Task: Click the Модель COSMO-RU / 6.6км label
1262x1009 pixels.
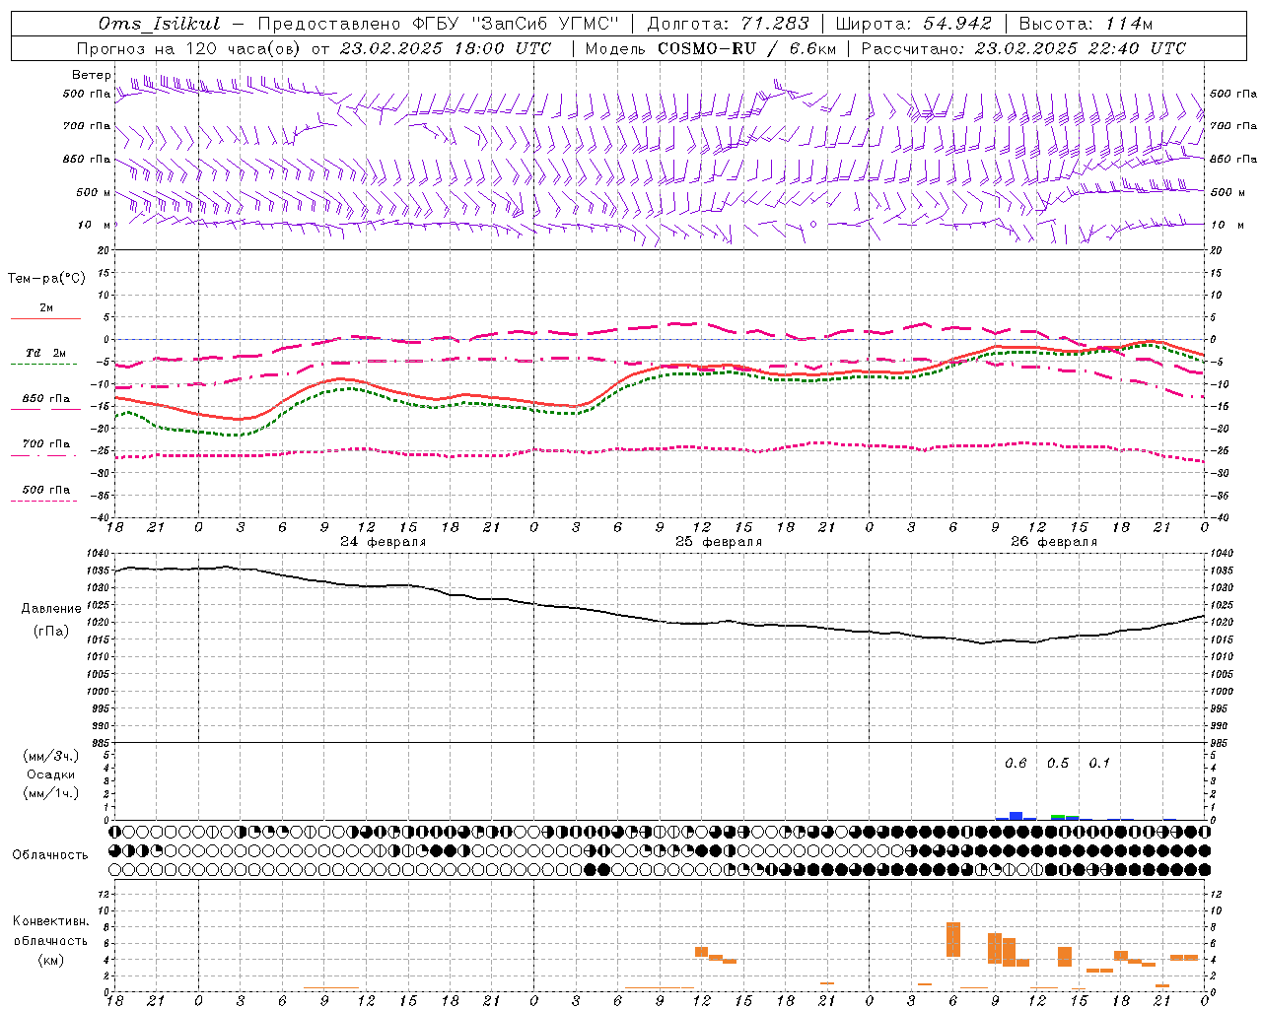Action: (709, 48)
